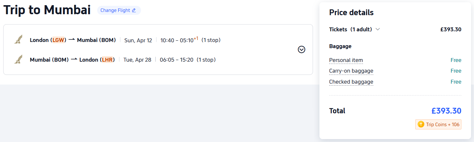Click the pencil edit icon beside Change Flight
474x142 pixels.
(x=134, y=10)
